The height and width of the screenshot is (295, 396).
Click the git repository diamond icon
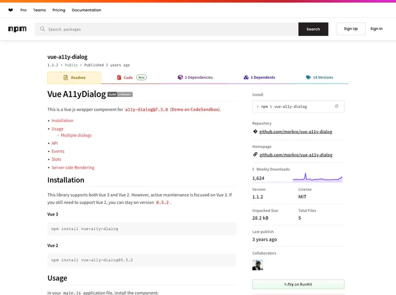pyautogui.click(x=255, y=131)
